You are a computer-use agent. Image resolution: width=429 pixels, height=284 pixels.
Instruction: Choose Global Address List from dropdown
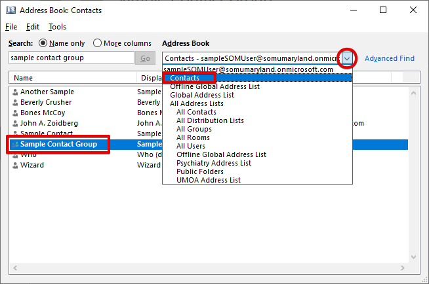(201, 95)
